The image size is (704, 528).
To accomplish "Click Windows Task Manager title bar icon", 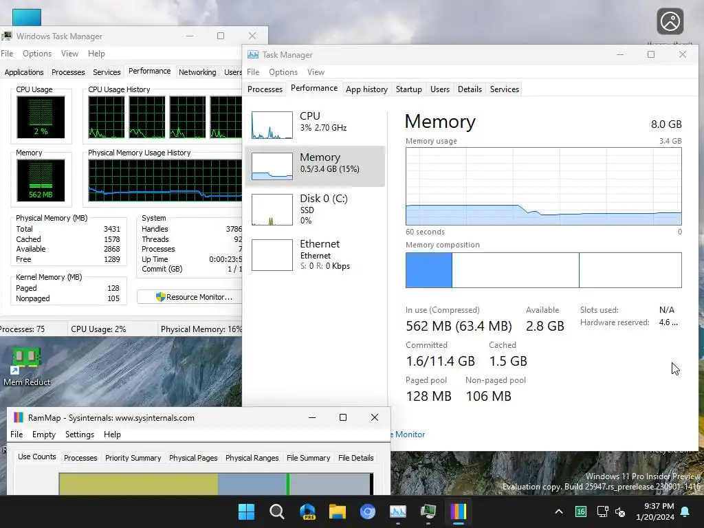I will (7, 36).
